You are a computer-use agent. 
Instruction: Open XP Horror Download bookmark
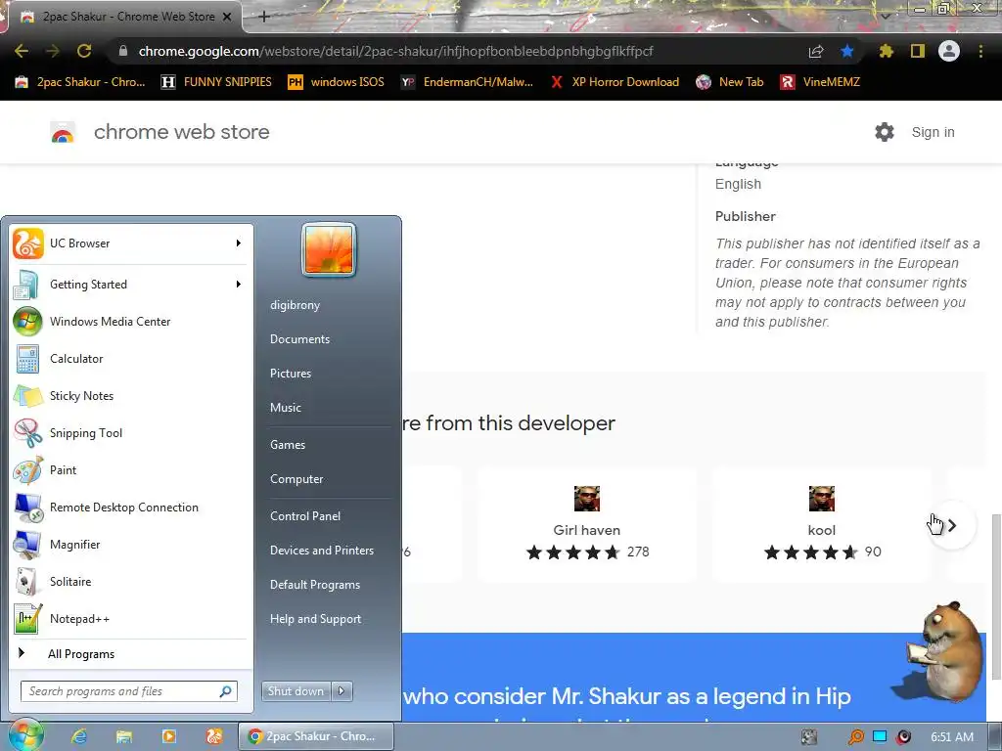pos(615,82)
